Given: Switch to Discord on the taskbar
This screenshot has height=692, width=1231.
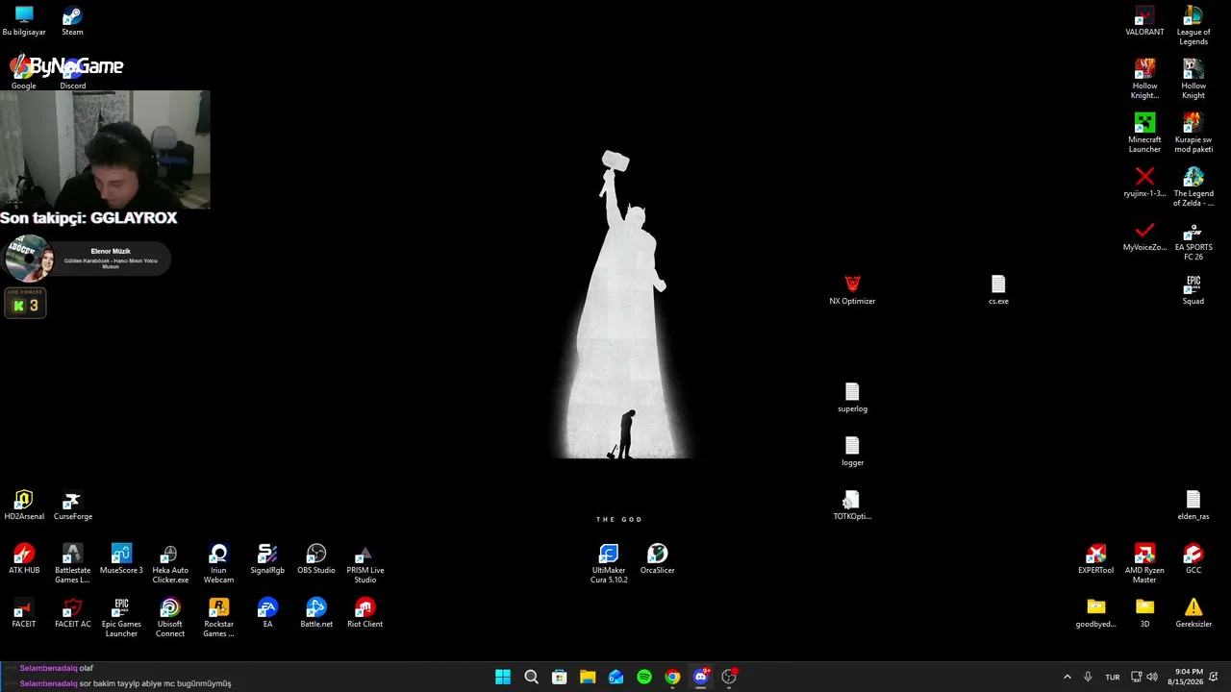Looking at the screenshot, I should coord(701,677).
